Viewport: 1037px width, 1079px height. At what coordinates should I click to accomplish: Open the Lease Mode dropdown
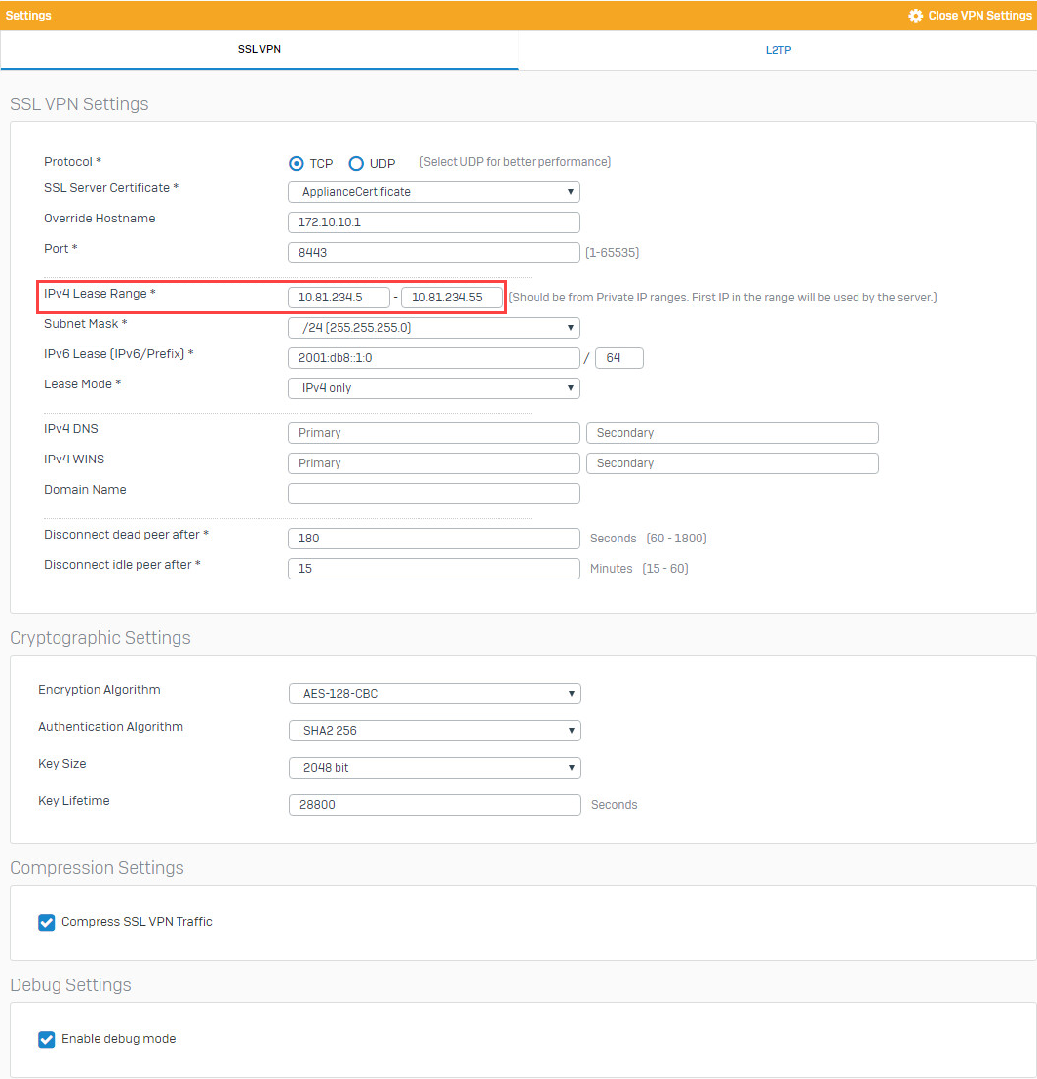point(433,388)
